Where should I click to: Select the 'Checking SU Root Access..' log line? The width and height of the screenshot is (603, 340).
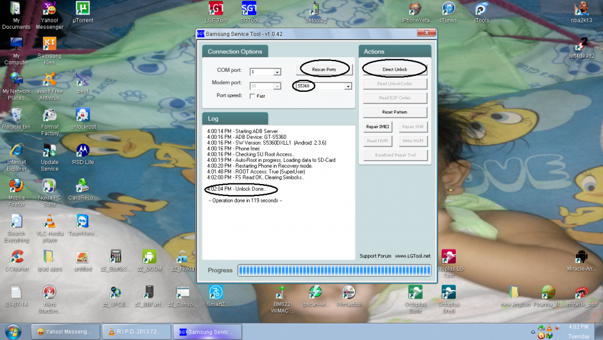(250, 154)
